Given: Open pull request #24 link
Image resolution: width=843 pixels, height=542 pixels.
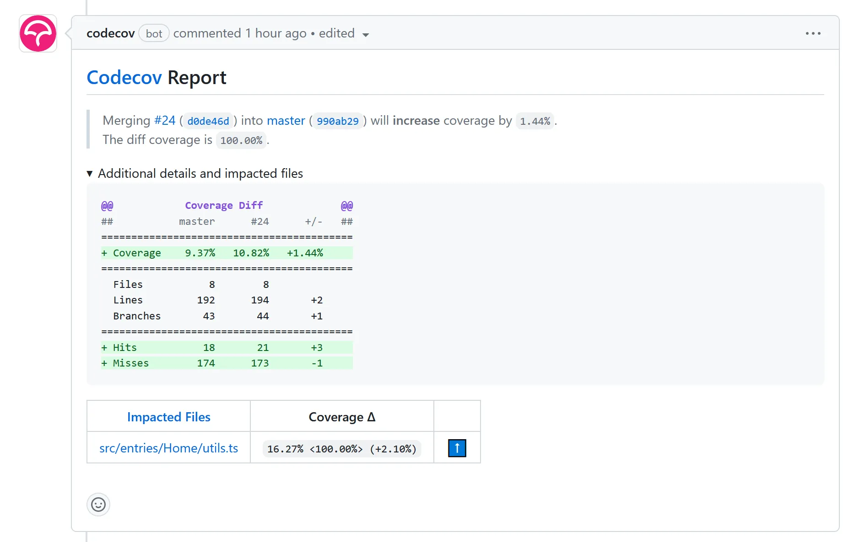Looking at the screenshot, I should coord(164,121).
